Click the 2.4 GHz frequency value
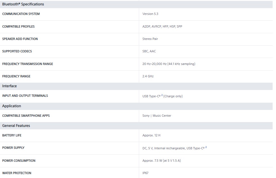 (148, 76)
